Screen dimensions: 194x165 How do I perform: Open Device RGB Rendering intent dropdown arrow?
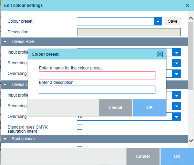[x=176, y=63]
